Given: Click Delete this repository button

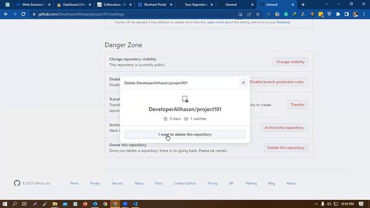Looking at the screenshot, I should [x=286, y=148].
